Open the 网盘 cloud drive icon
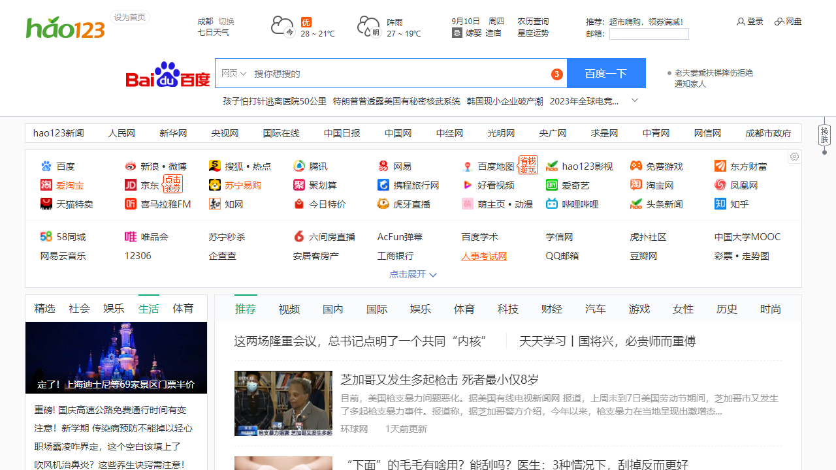This screenshot has width=836, height=470. (779, 21)
